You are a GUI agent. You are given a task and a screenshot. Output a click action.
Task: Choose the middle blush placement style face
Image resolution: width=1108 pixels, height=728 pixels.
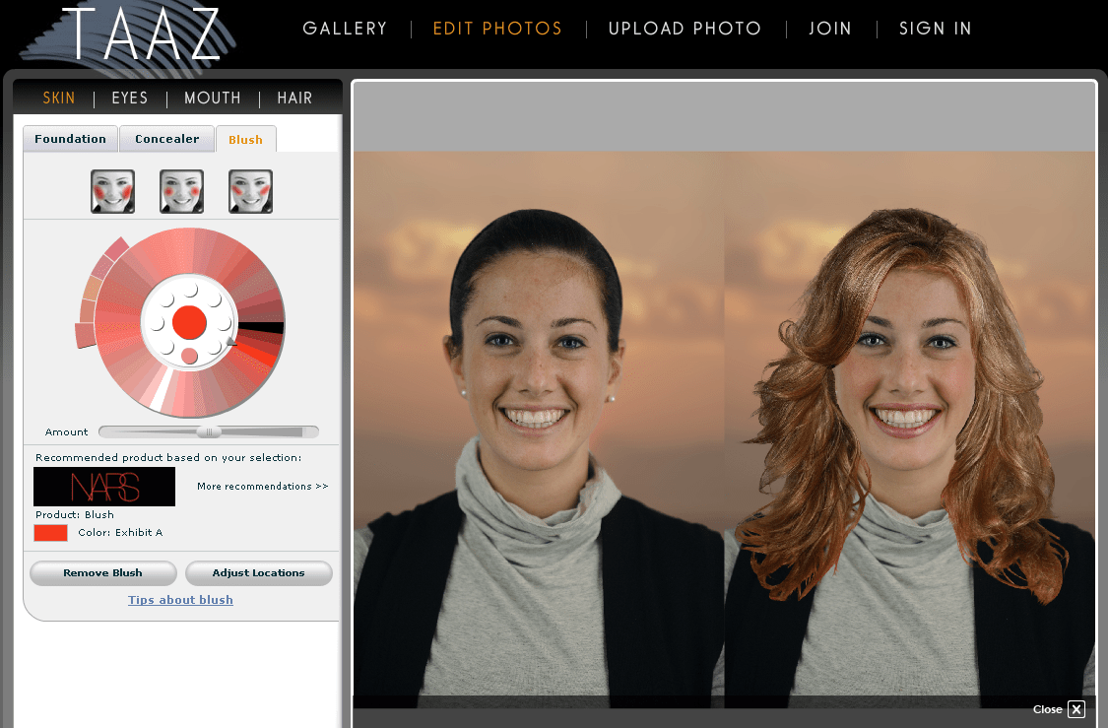pos(181,191)
